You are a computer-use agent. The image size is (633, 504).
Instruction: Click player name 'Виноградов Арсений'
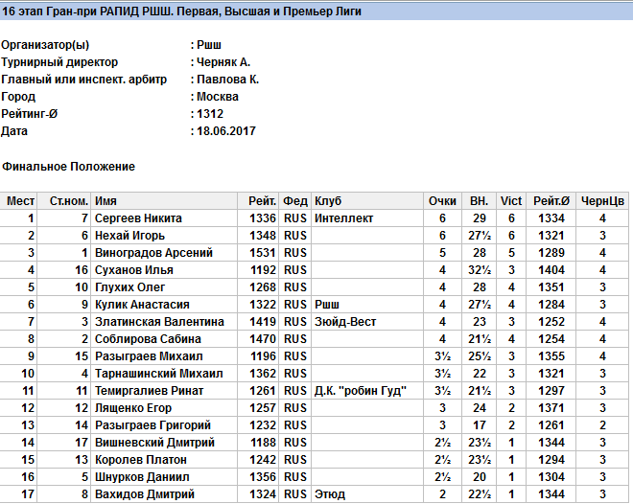coord(153,253)
